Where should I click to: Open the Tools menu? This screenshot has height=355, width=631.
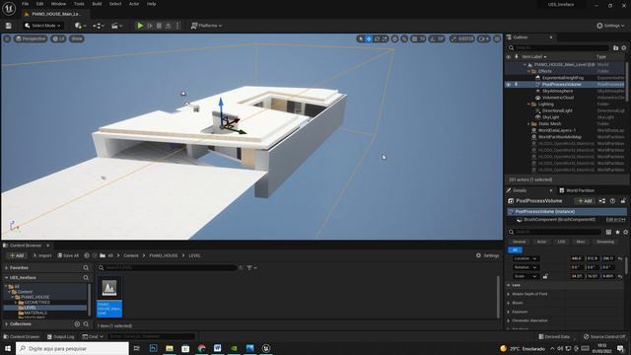click(79, 4)
